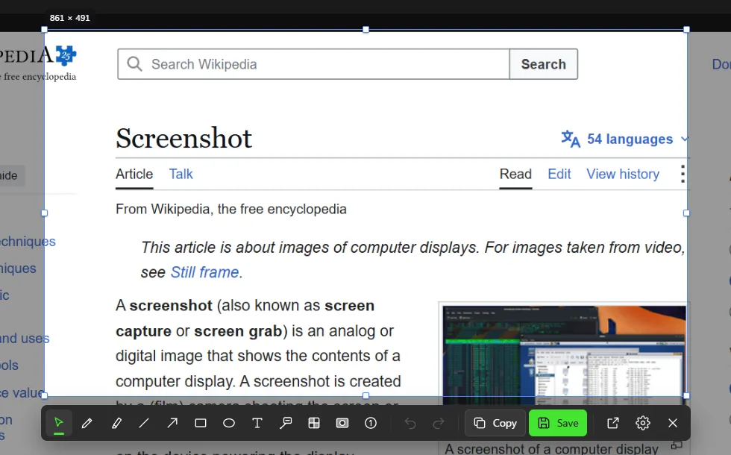This screenshot has height=455, width=731.
Task: Save the captured screenshot
Action: click(558, 423)
